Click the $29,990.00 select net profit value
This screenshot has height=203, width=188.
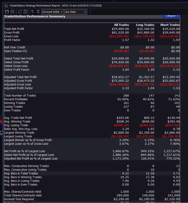(x=120, y=58)
